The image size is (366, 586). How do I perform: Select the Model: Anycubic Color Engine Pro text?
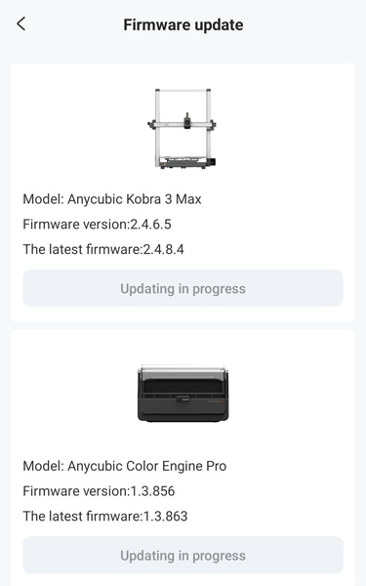(125, 466)
